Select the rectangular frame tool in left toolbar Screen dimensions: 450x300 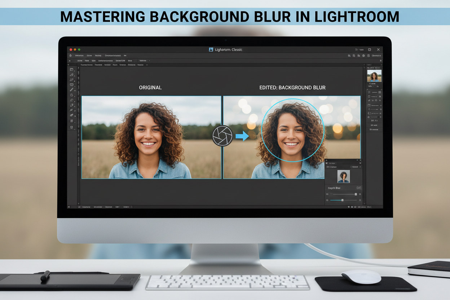71,69
